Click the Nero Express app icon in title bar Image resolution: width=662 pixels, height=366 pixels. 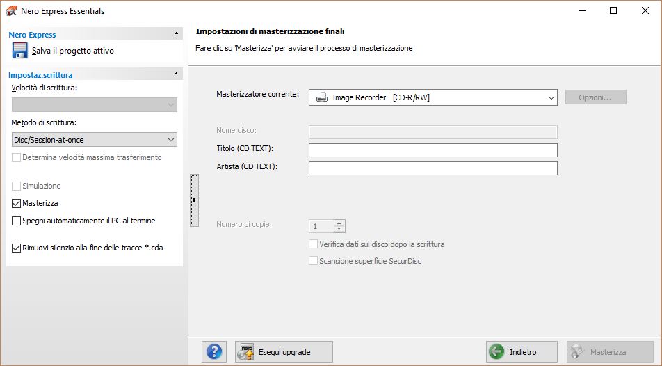tap(11, 11)
